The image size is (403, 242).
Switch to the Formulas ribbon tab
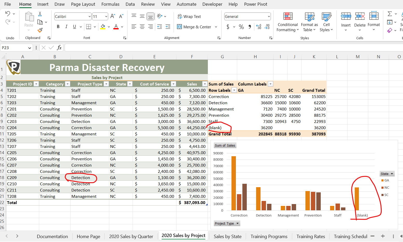coord(110,4)
